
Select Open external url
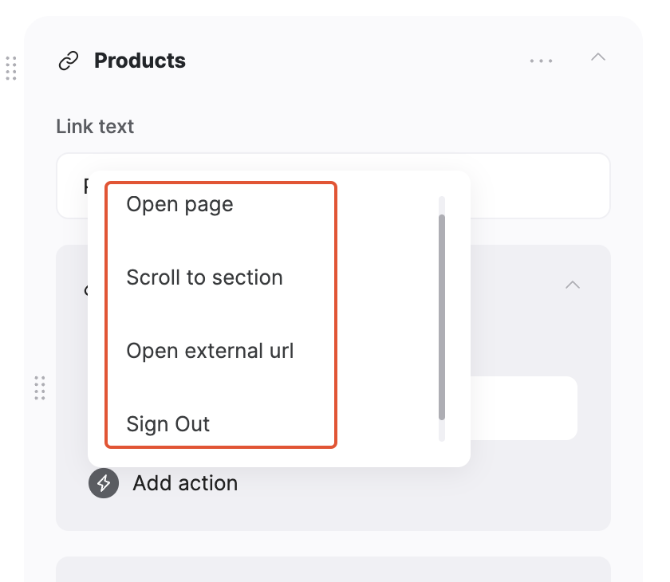(210, 351)
